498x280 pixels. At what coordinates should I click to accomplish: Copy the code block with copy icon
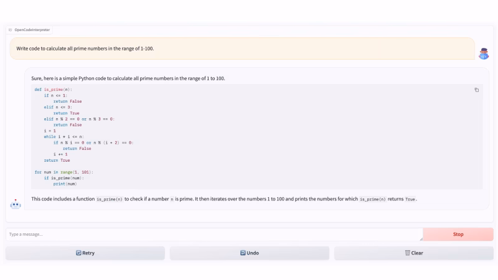(476, 90)
